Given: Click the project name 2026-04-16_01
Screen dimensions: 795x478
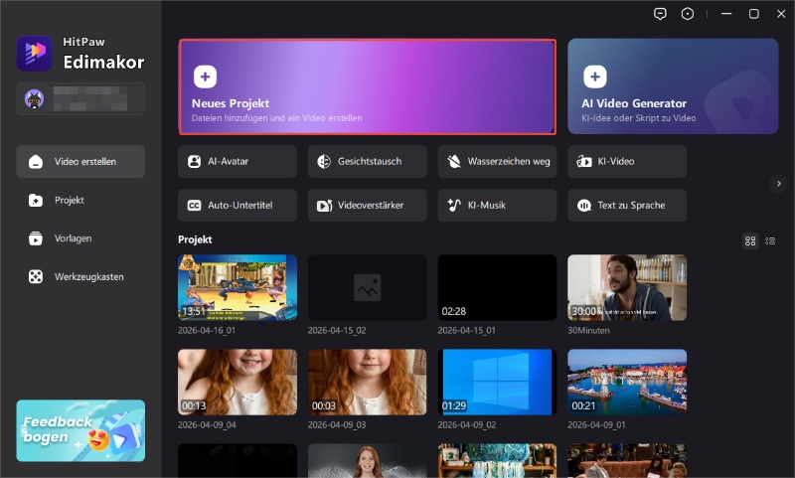Looking at the screenshot, I should tap(207, 331).
